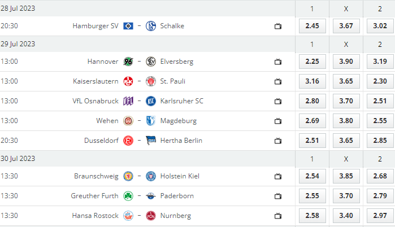
Task: Select away odds 2.30 for St. Pauli
Action: (380, 81)
